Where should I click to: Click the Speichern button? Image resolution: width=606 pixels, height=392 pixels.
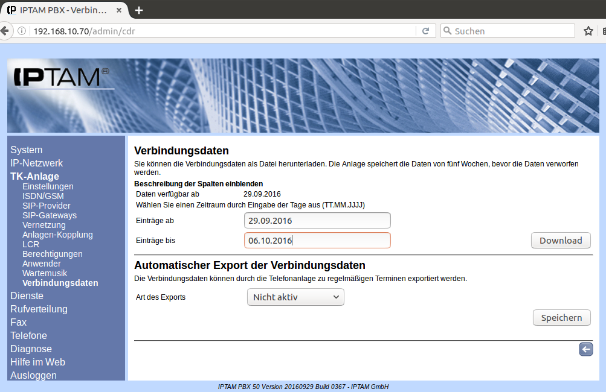[561, 317]
